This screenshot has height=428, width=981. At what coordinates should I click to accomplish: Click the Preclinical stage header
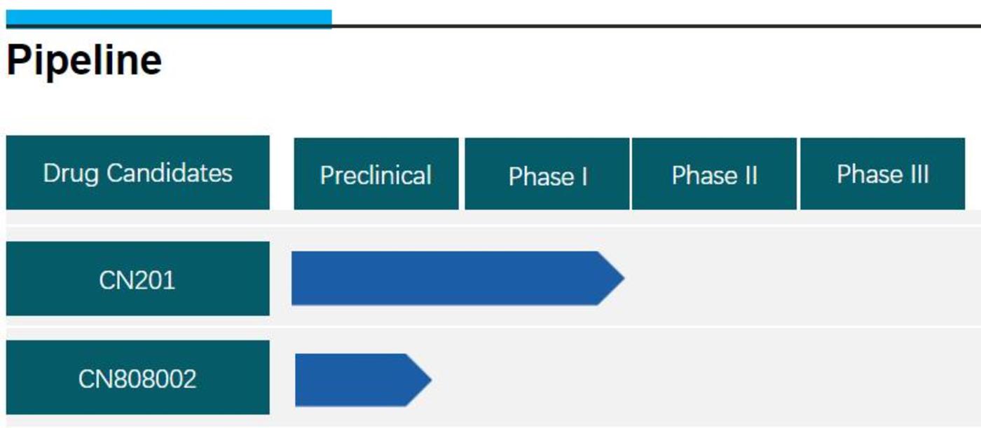[376, 174]
